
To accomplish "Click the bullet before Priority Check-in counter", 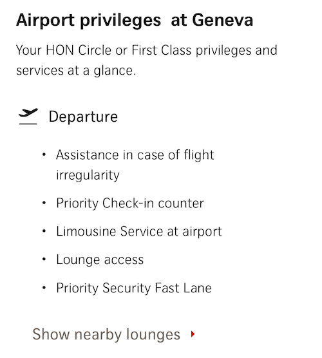I will point(44,203).
